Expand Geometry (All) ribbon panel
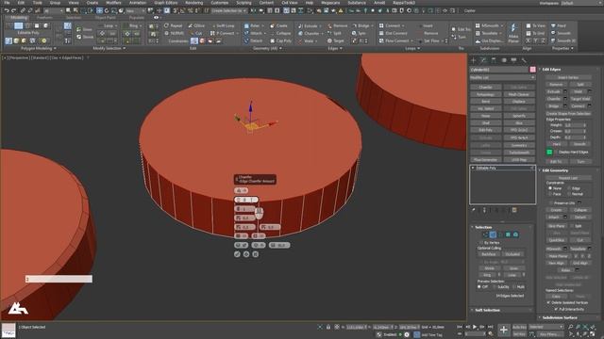The image size is (604, 339). coord(267,48)
